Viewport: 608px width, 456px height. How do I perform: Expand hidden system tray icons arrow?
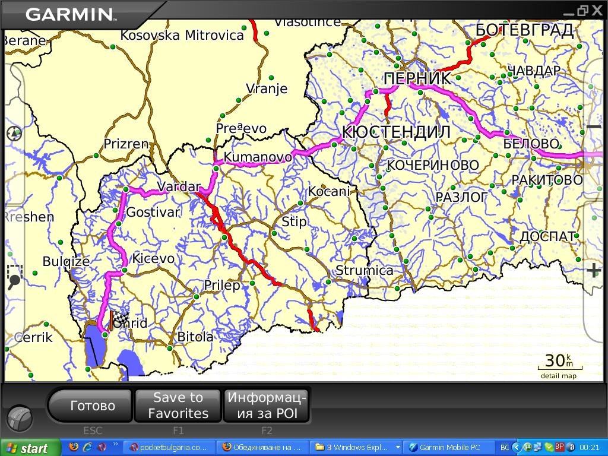coord(517,448)
